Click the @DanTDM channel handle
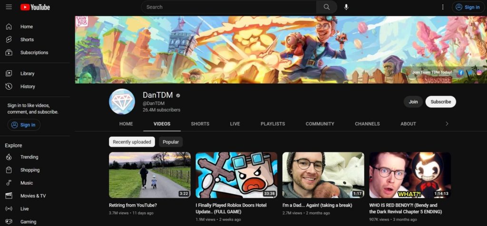487x226 pixels. (x=154, y=103)
